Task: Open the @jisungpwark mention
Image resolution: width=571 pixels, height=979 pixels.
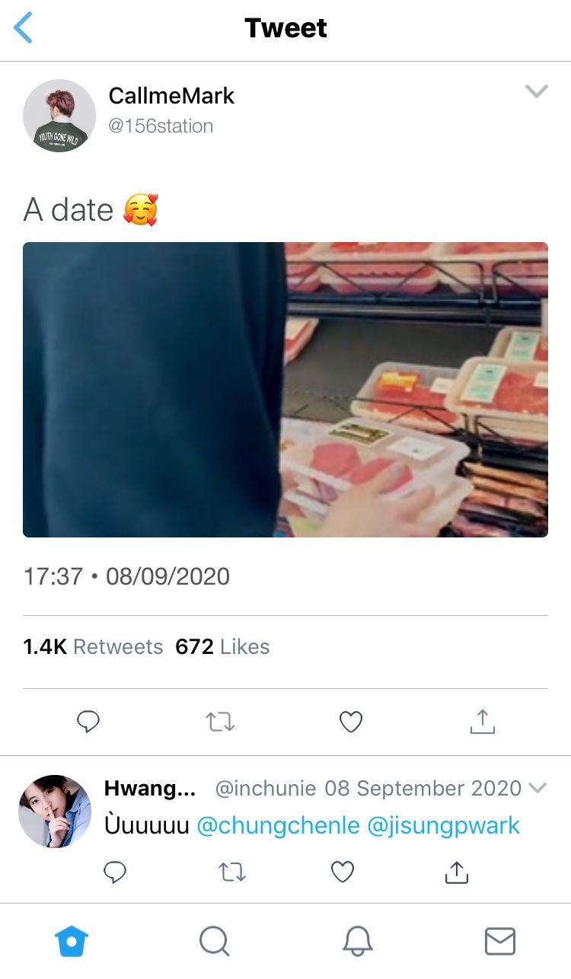Action: click(x=444, y=825)
